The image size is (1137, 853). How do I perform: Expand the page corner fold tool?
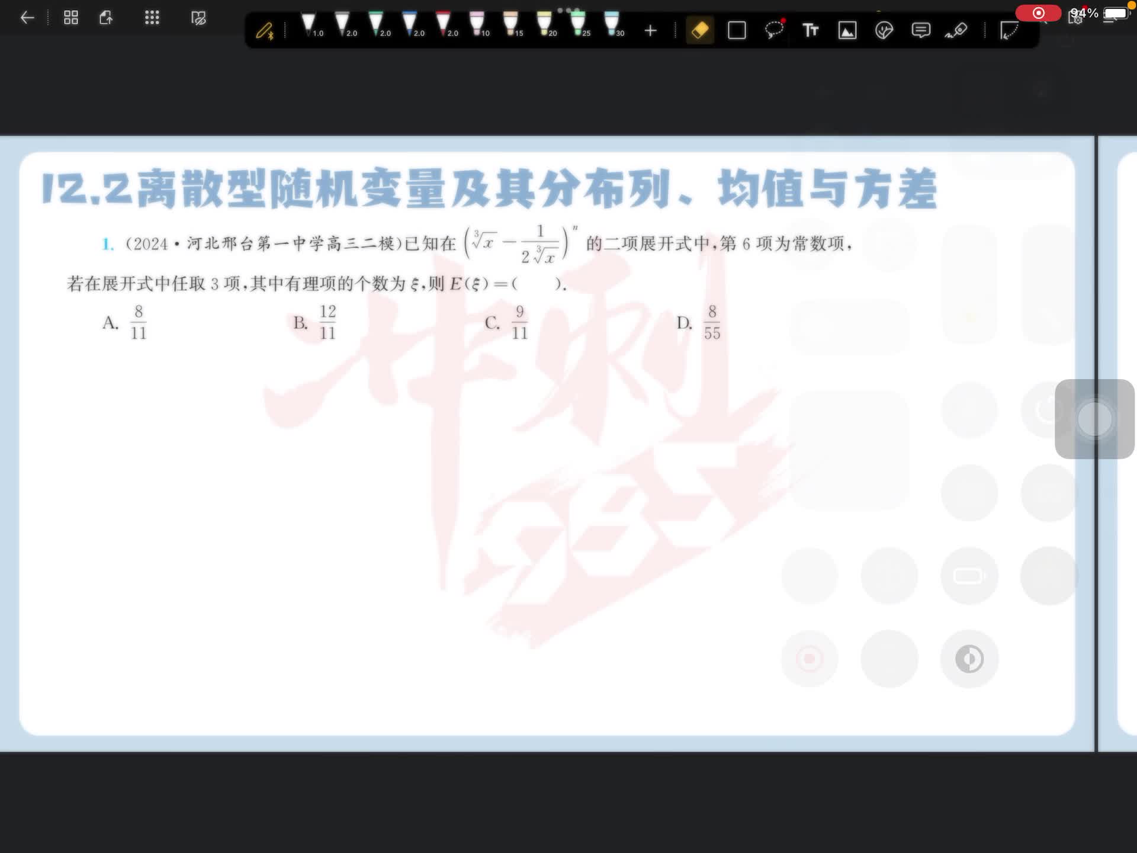(x=1009, y=30)
